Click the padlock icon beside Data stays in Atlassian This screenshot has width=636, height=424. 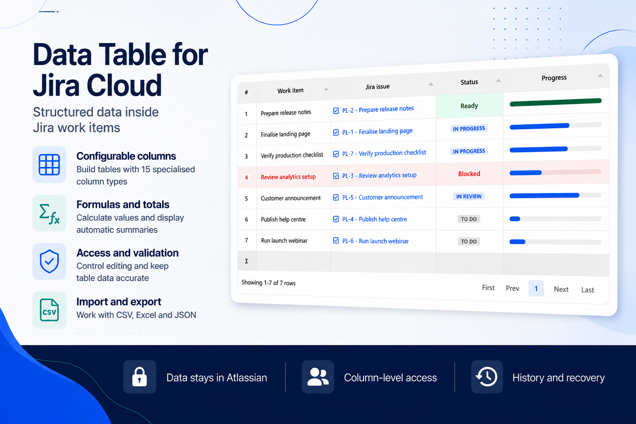click(140, 377)
